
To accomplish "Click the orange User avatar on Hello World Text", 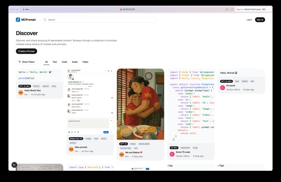I will [x=21, y=92].
